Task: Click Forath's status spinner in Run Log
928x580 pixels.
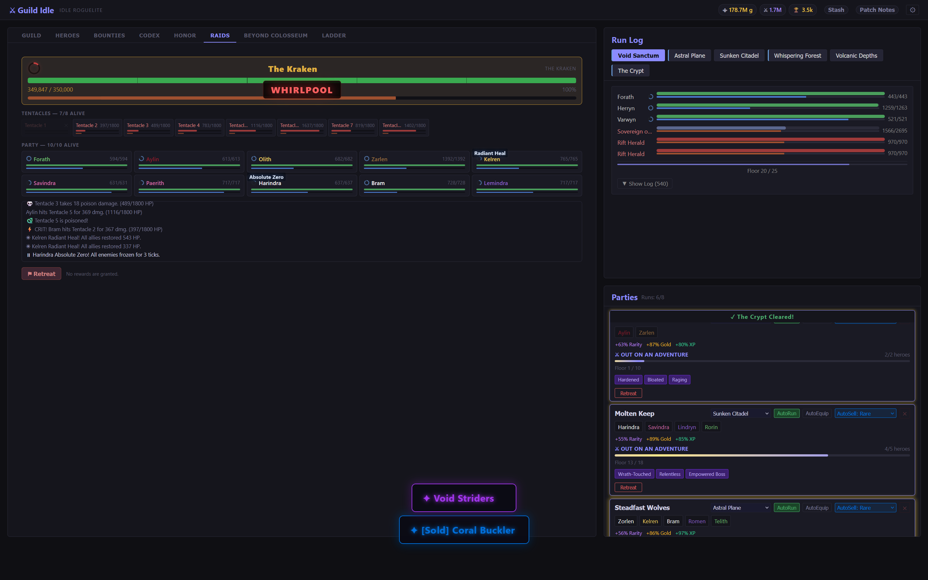Action: pyautogui.click(x=650, y=97)
